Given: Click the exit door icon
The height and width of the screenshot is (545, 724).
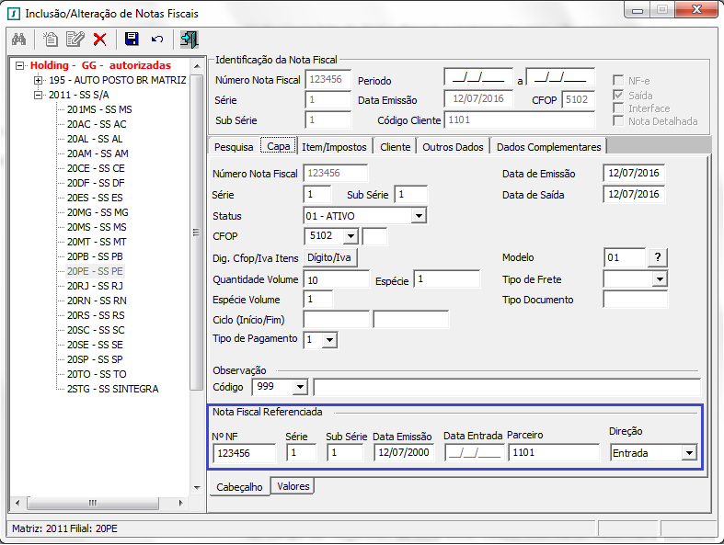Looking at the screenshot, I should click(x=190, y=40).
